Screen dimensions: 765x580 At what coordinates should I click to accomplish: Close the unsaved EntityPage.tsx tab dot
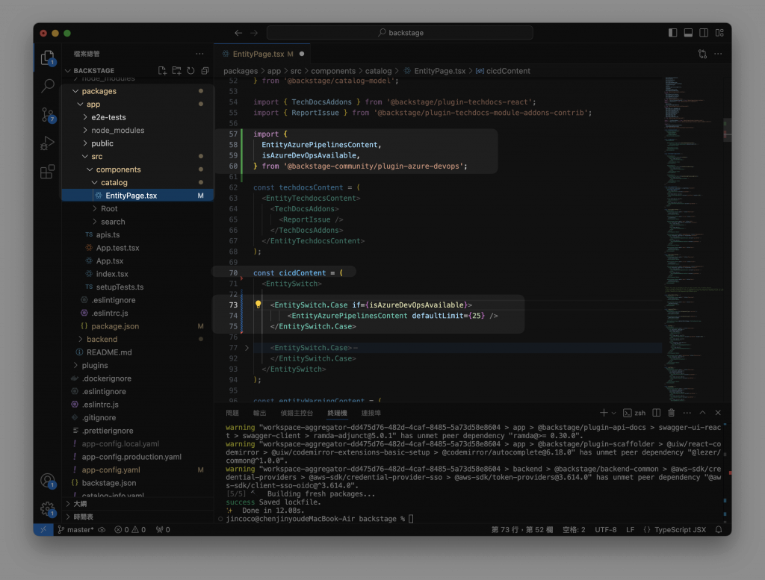point(302,54)
